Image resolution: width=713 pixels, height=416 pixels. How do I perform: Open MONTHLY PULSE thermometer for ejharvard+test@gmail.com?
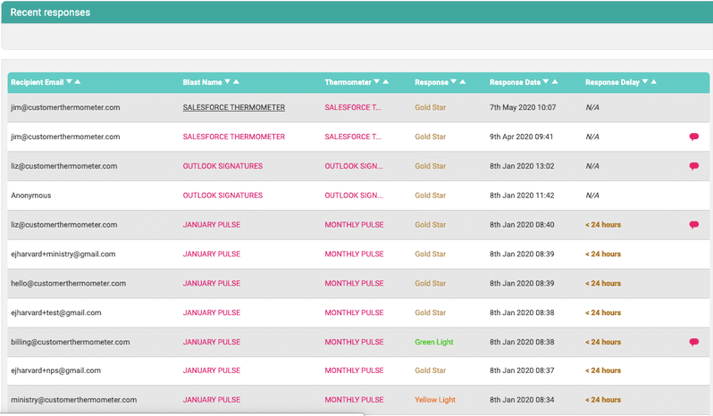(354, 312)
